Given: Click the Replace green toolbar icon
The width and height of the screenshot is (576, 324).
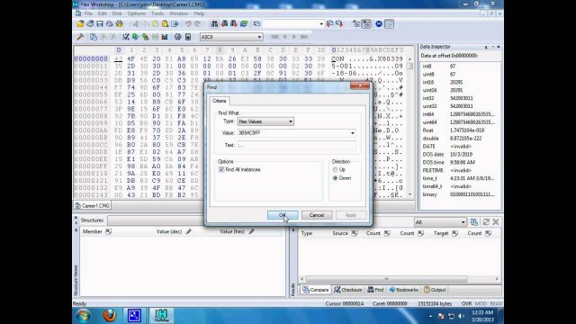Looking at the screenshot, I should 244,24.
